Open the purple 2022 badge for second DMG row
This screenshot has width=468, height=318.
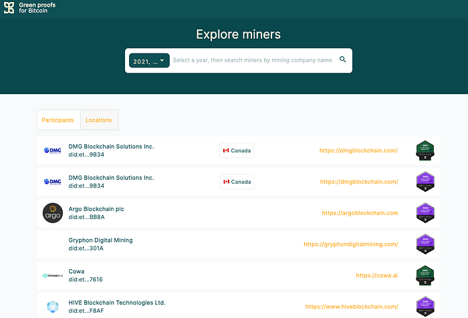pos(425,182)
